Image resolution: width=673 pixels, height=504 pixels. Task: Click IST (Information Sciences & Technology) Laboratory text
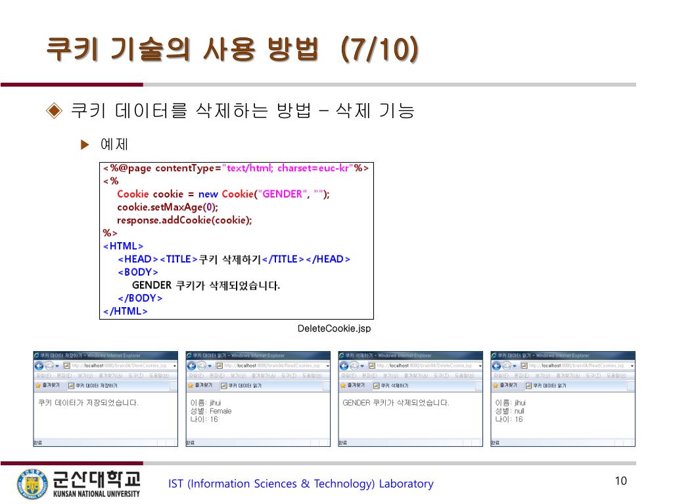click(x=301, y=484)
